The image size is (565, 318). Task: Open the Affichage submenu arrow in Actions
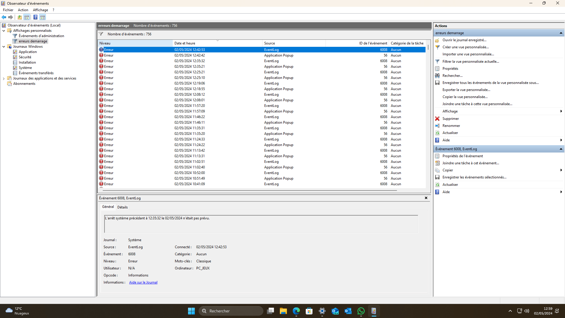click(x=561, y=111)
